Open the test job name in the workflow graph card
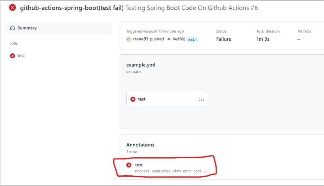 (142, 99)
